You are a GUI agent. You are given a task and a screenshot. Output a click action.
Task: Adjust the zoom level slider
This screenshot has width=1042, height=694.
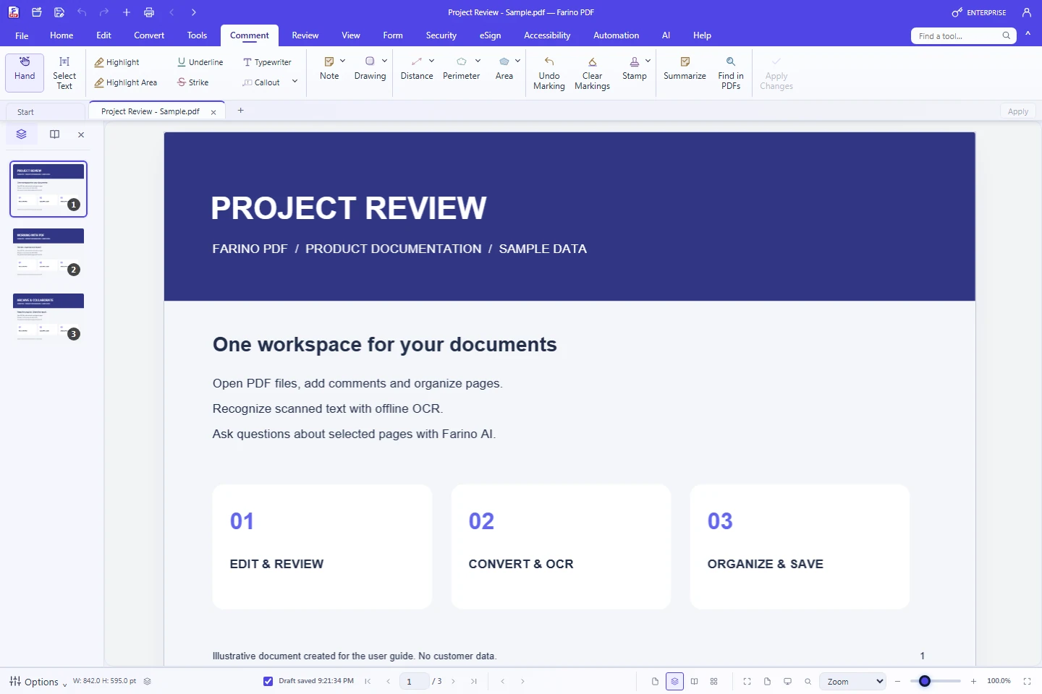[x=934, y=681]
